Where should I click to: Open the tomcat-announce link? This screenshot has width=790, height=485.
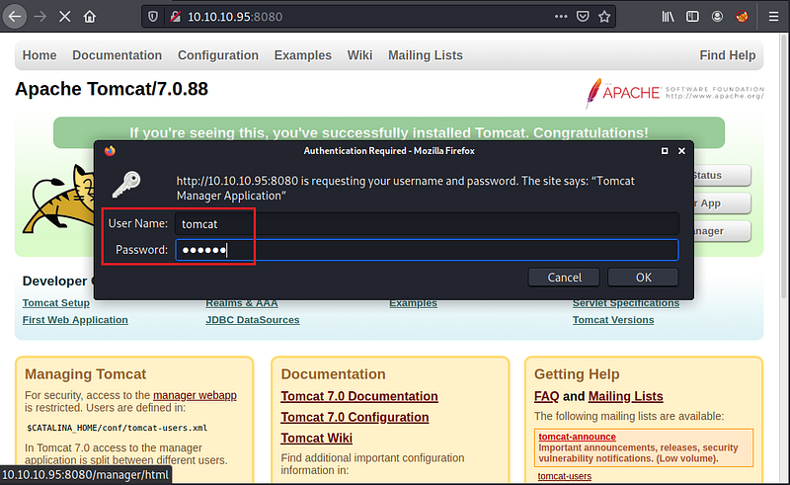(x=577, y=437)
